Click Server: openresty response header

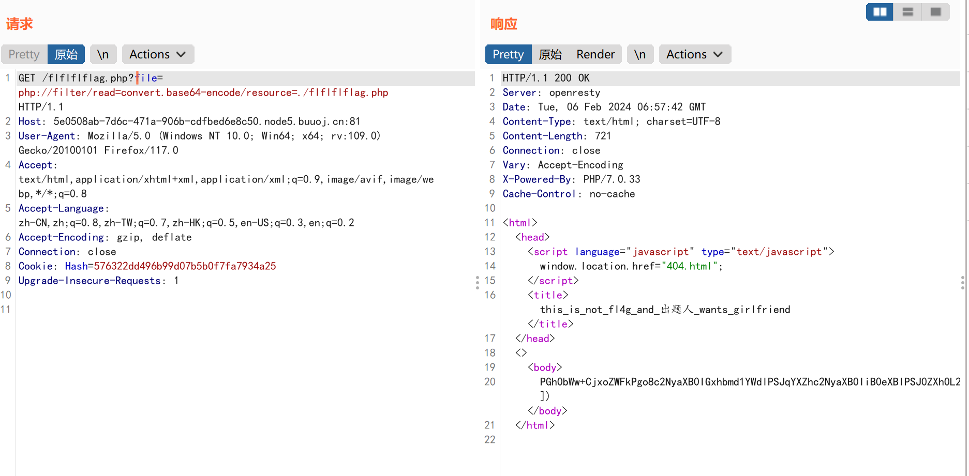[x=551, y=93]
